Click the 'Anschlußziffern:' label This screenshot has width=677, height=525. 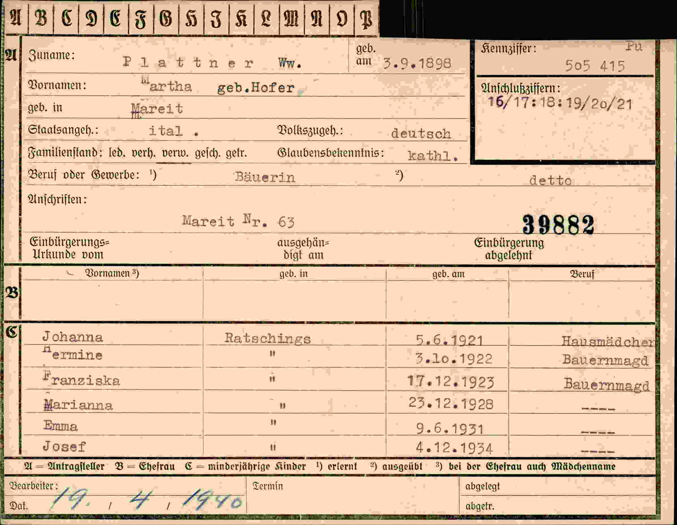click(x=521, y=88)
